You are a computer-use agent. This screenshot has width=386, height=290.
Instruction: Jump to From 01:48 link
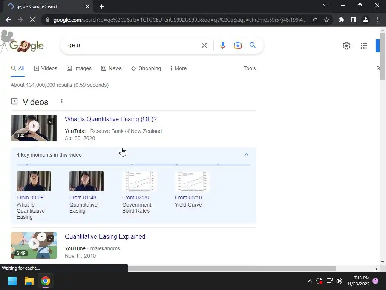point(83,197)
